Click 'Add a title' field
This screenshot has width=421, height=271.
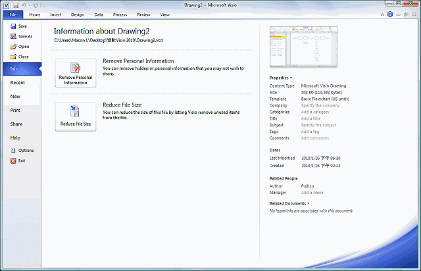[x=310, y=118]
